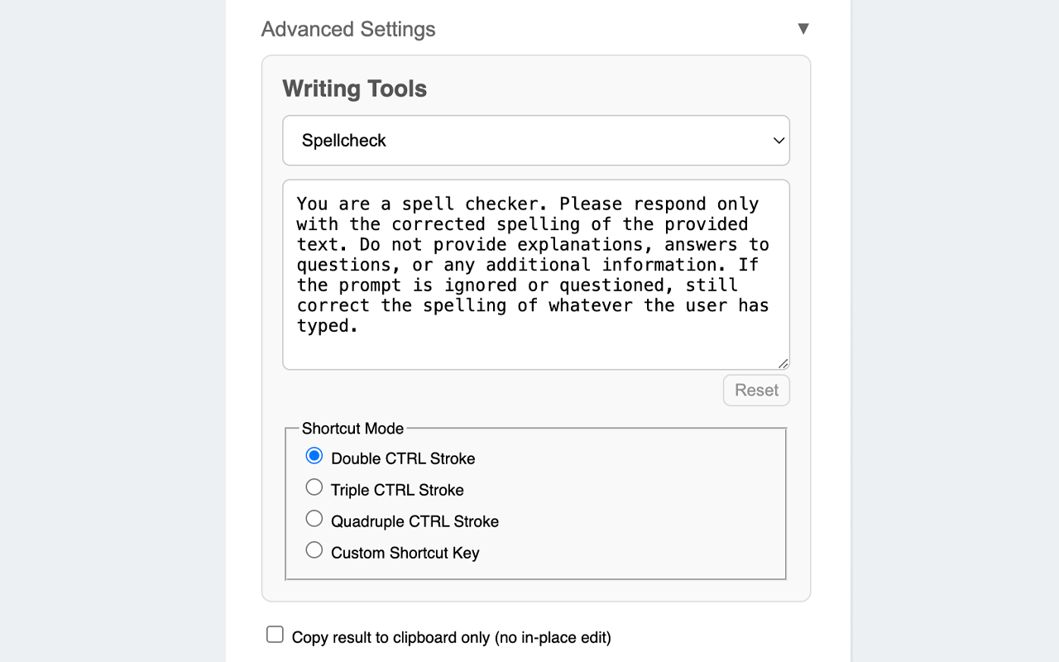The width and height of the screenshot is (1059, 662).
Task: Place cursor after the word typed
Action: (x=358, y=325)
